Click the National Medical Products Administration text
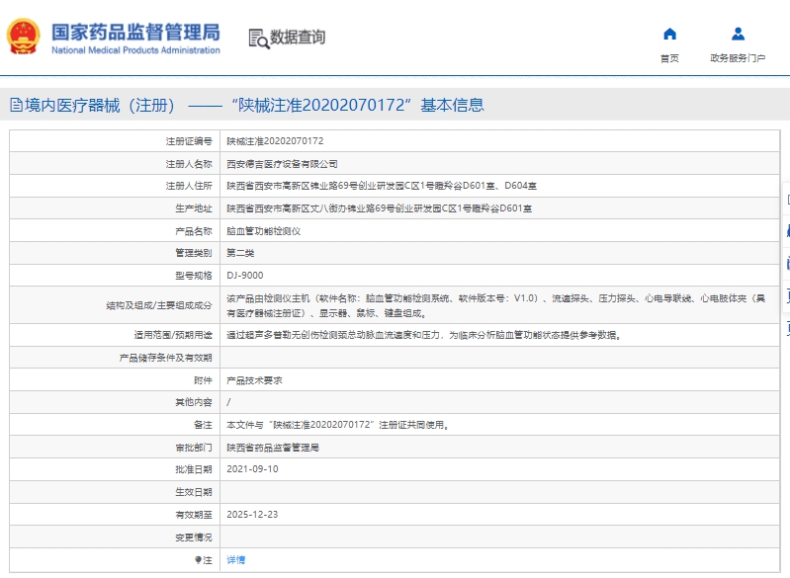The image size is (790, 578). point(135,49)
